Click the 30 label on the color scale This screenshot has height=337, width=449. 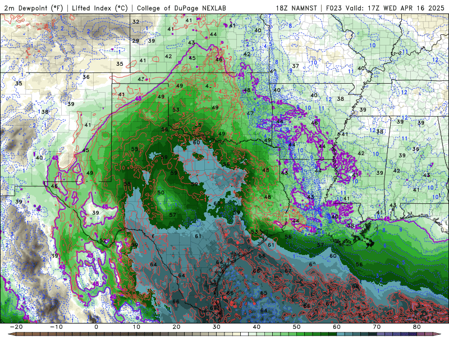(x=217, y=327)
